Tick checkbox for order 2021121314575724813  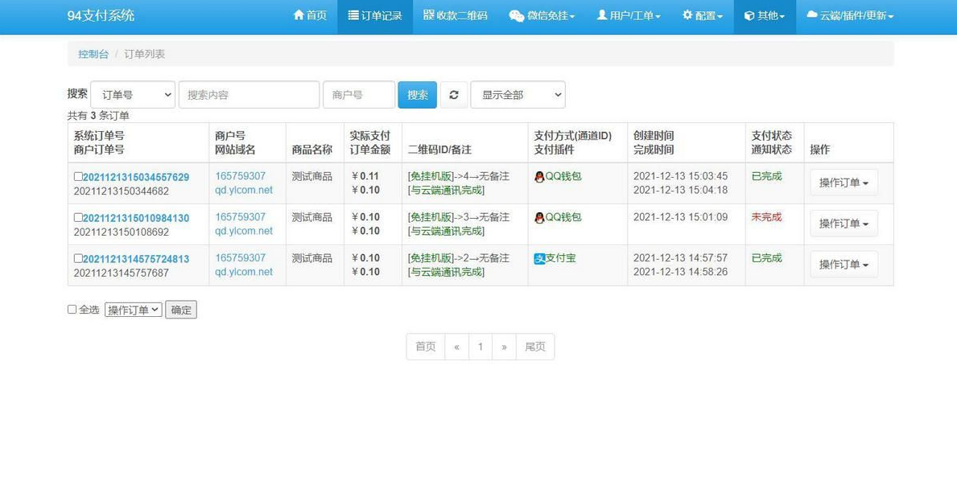(78, 258)
